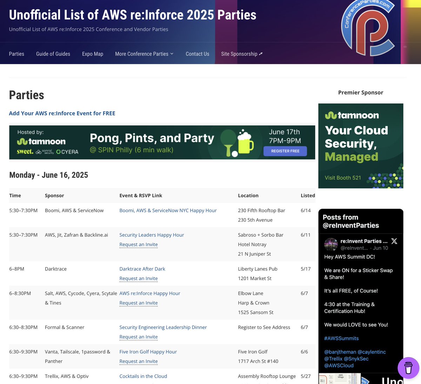The height and width of the screenshot is (384, 421).
Task: Open the Five Iron Golf Happy Hour link
Action: [148, 352]
